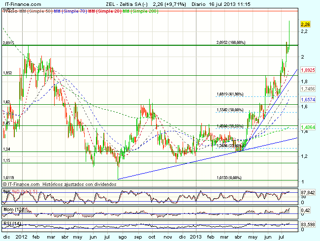Click the 1,7456 price tag on axis
Image resolution: width=320 pixels, height=241 pixels.
[x=307, y=89]
